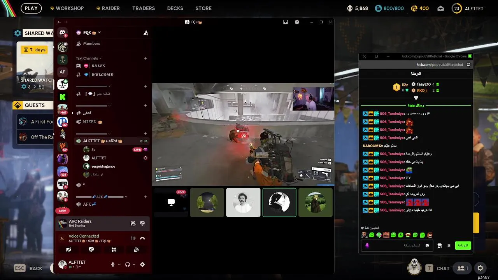
Task: Open server icon with 467 badge
Action: coord(62,109)
